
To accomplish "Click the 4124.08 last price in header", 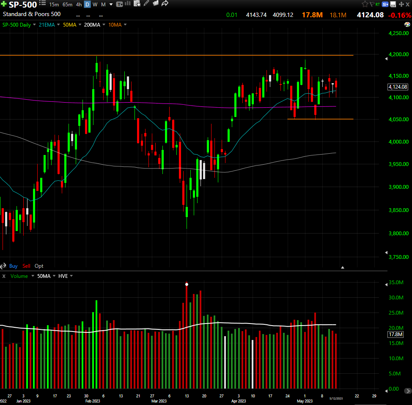I will [x=370, y=15].
